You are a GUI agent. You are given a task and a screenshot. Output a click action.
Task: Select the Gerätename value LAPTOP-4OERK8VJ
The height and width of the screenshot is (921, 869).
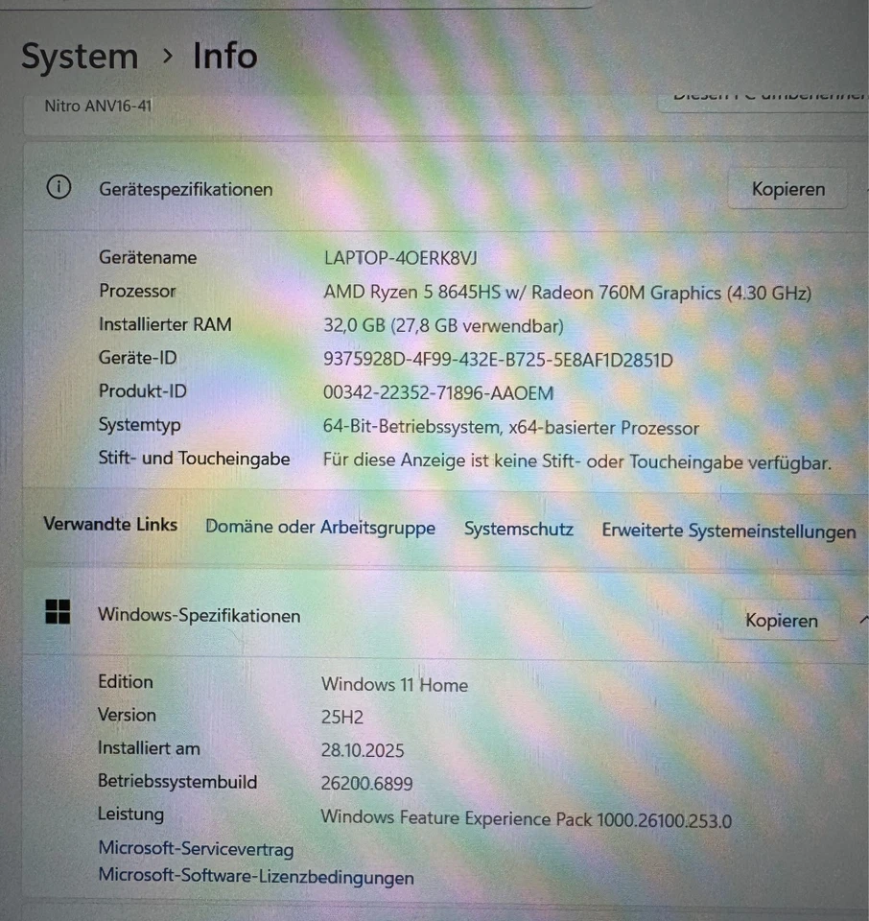tap(398, 258)
